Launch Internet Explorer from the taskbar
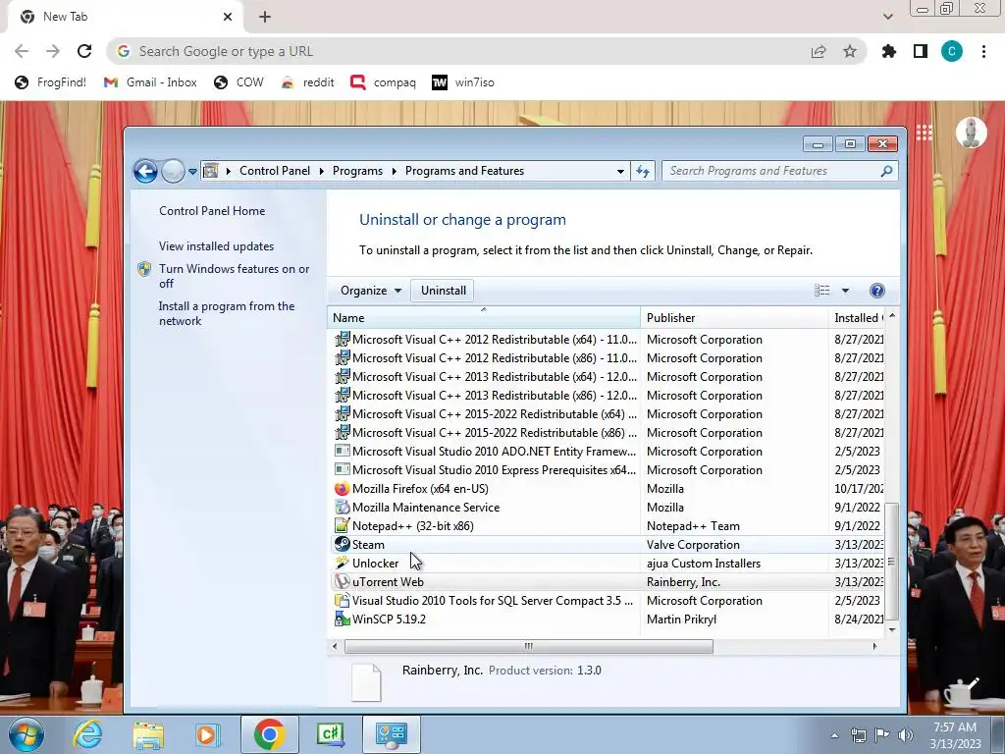The width and height of the screenshot is (1005, 754). pos(87,734)
